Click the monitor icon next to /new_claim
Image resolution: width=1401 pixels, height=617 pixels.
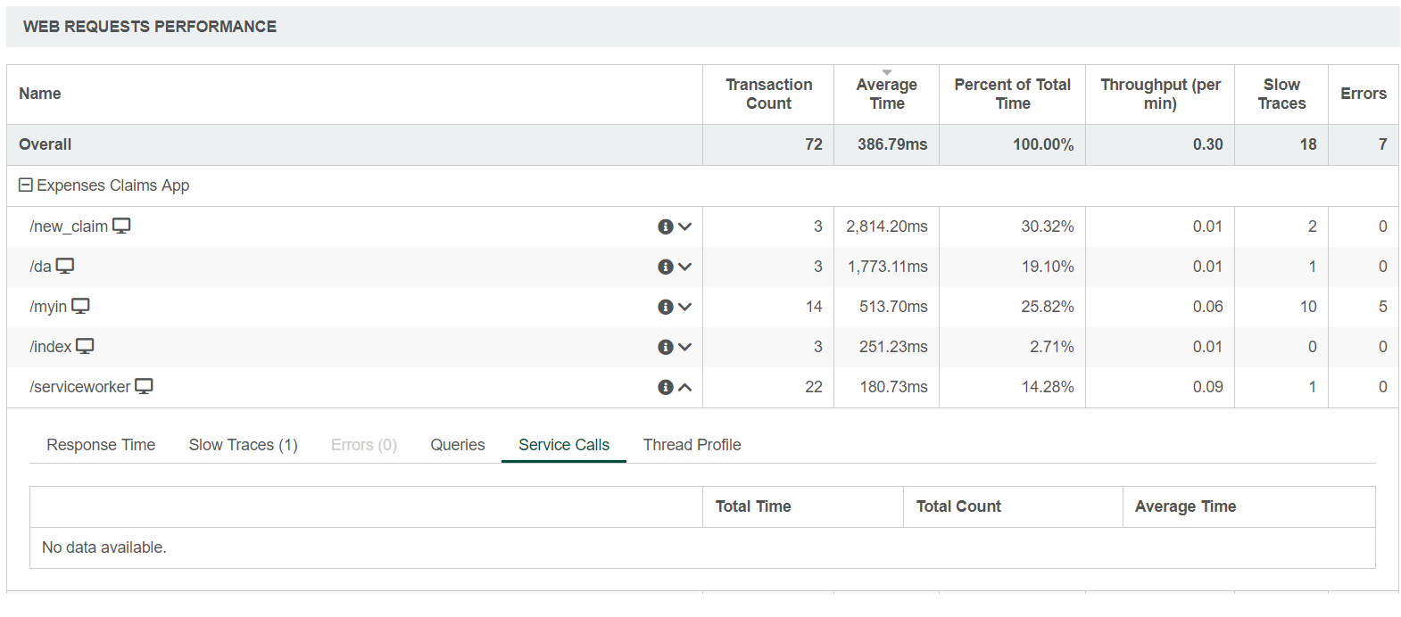click(x=121, y=226)
